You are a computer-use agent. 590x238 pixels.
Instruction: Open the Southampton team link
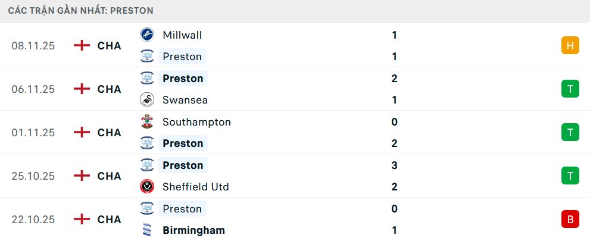[x=196, y=122]
